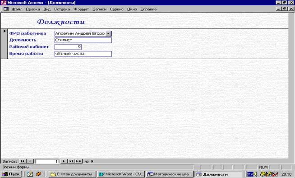This screenshot has height=178, width=295.
Task: Click the Должность field containing Стилист
Action: pos(83,40)
